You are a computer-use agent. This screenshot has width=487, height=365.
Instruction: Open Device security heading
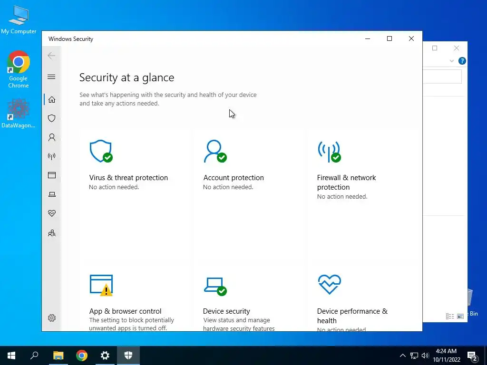pos(226,311)
